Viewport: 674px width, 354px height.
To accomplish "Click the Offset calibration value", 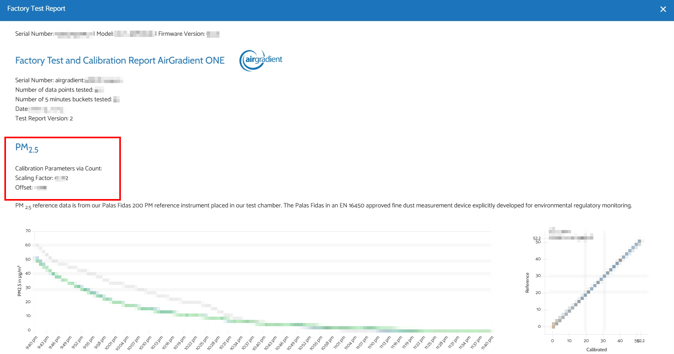I will [40, 188].
